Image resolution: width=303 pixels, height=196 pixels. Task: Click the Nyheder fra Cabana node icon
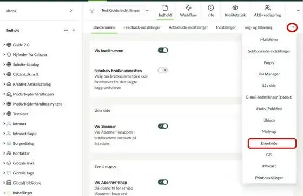point(9,54)
